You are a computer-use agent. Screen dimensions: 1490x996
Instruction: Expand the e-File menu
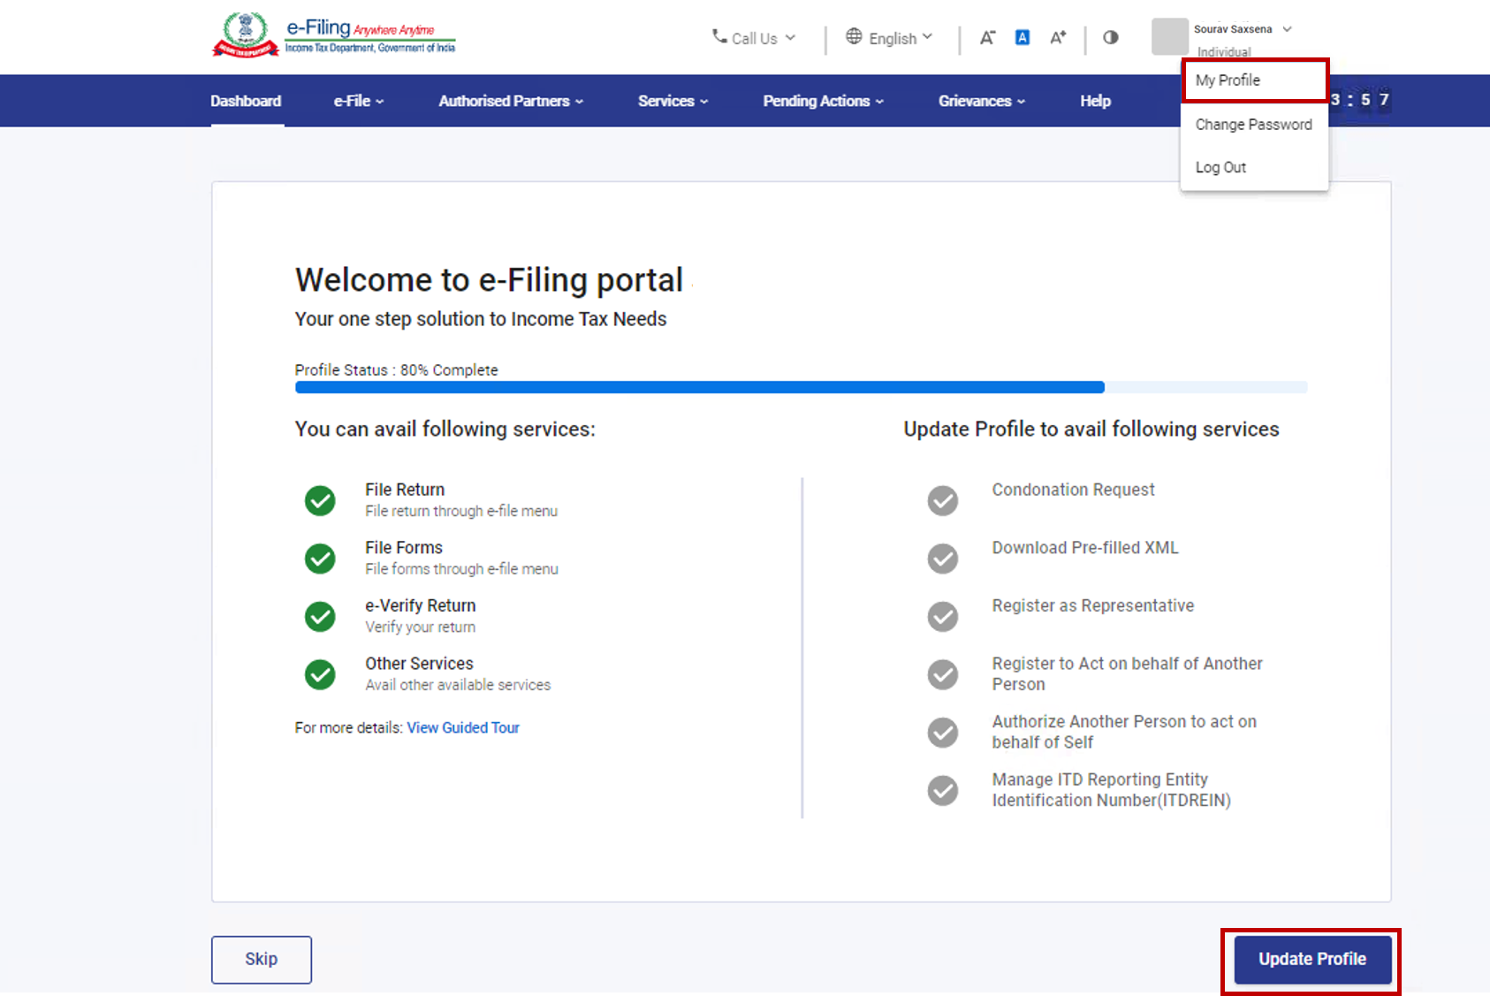358,101
